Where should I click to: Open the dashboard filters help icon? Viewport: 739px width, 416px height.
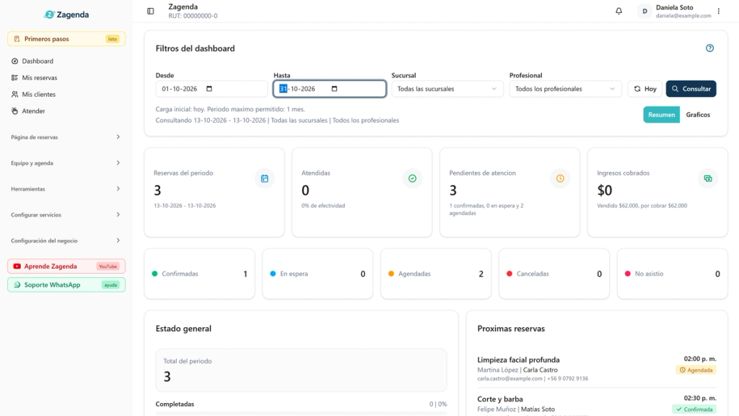[710, 48]
